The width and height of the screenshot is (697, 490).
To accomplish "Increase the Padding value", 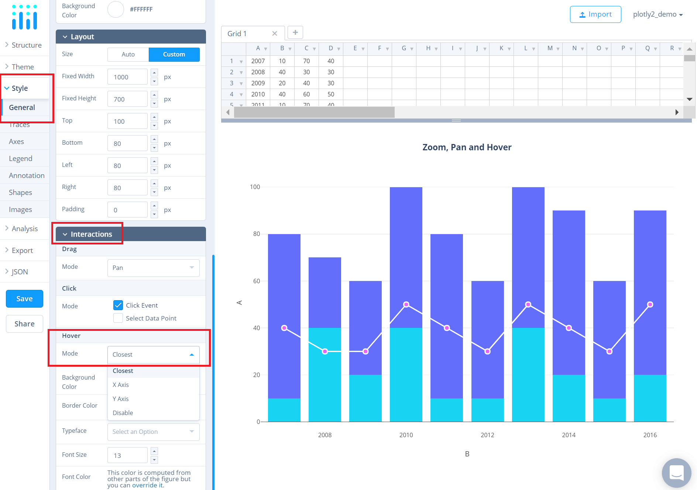I will [x=155, y=205].
